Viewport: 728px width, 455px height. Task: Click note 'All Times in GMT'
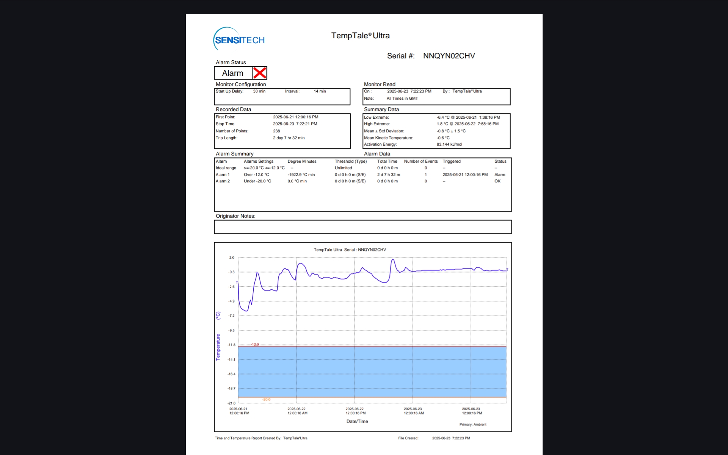(402, 99)
